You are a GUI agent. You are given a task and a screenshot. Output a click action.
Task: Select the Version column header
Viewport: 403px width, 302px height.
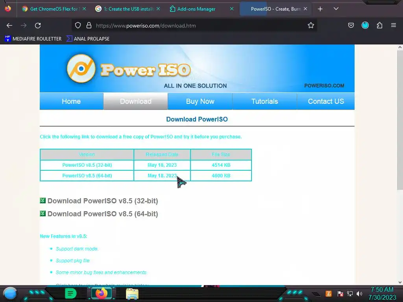pyautogui.click(x=87, y=154)
